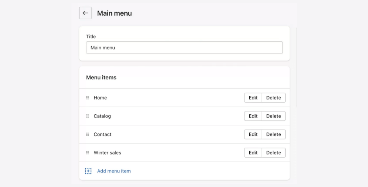
Task: Delete the Contact menu item
Action: coord(274,134)
